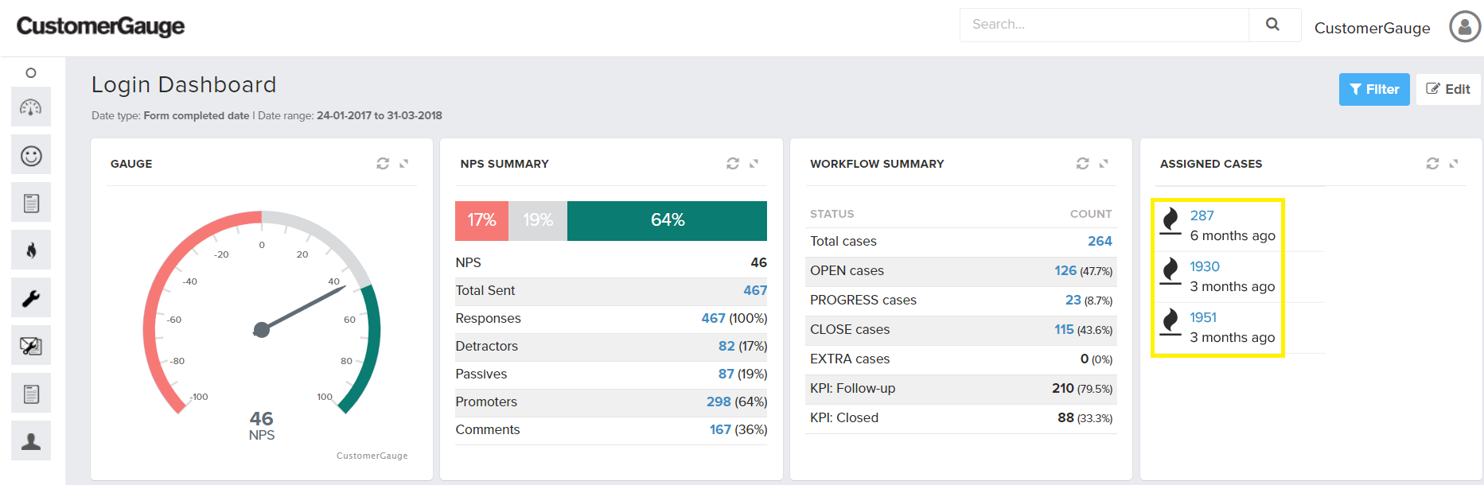Open the CustomerGauge account name menu

[1372, 28]
